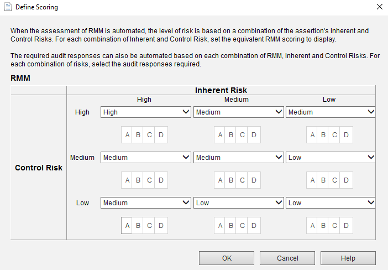Expand RMM dropdown for Low control, Medium inherent
Screen dimensions: 388x270
tap(239, 202)
